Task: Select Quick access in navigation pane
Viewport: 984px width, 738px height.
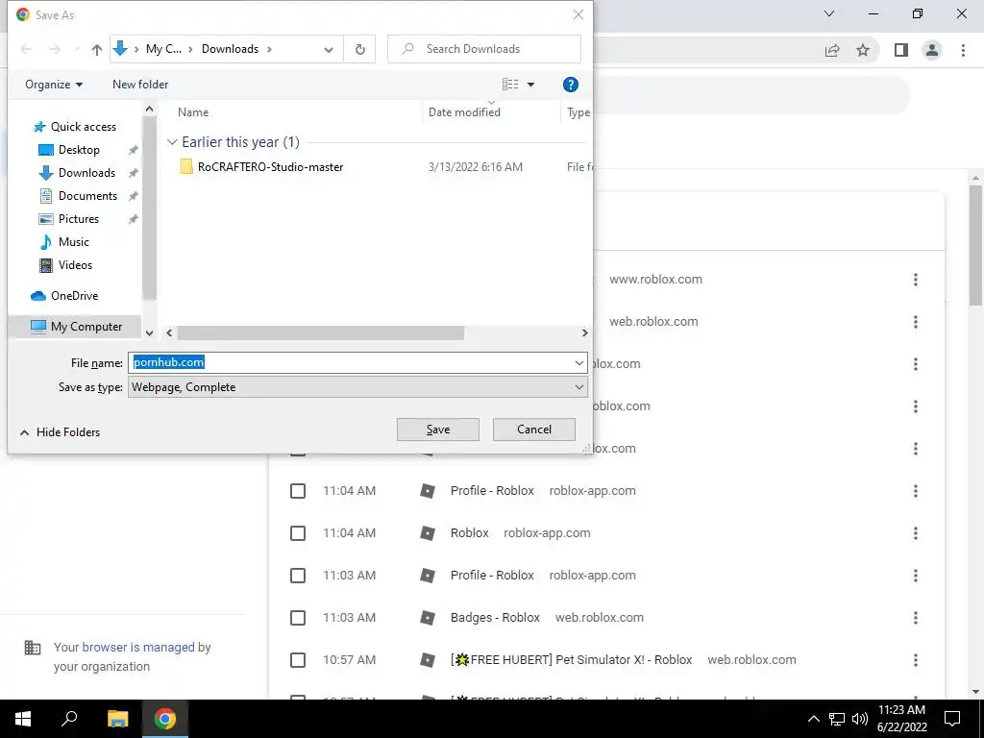Action: (x=84, y=127)
